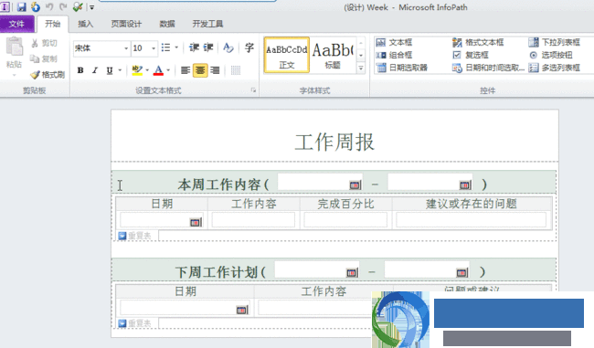Open font color dropdown arrow beside red A
This screenshot has width=594, height=348.
click(x=168, y=70)
